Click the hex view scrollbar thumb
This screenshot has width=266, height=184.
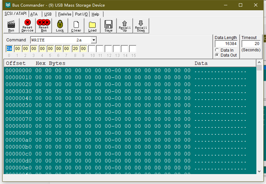point(259,68)
